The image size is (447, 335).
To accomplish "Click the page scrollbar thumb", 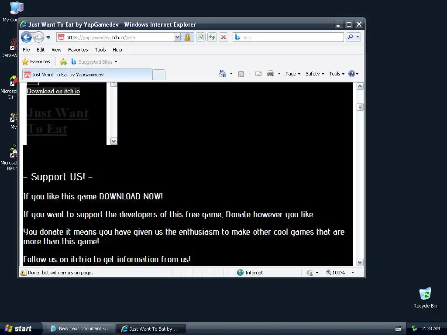I will [360, 107].
